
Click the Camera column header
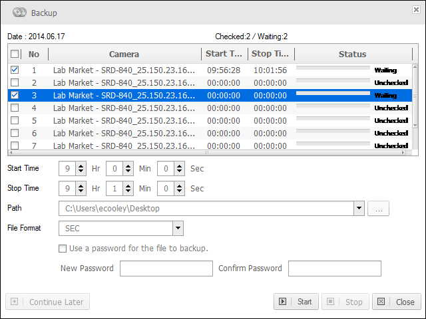(124, 54)
